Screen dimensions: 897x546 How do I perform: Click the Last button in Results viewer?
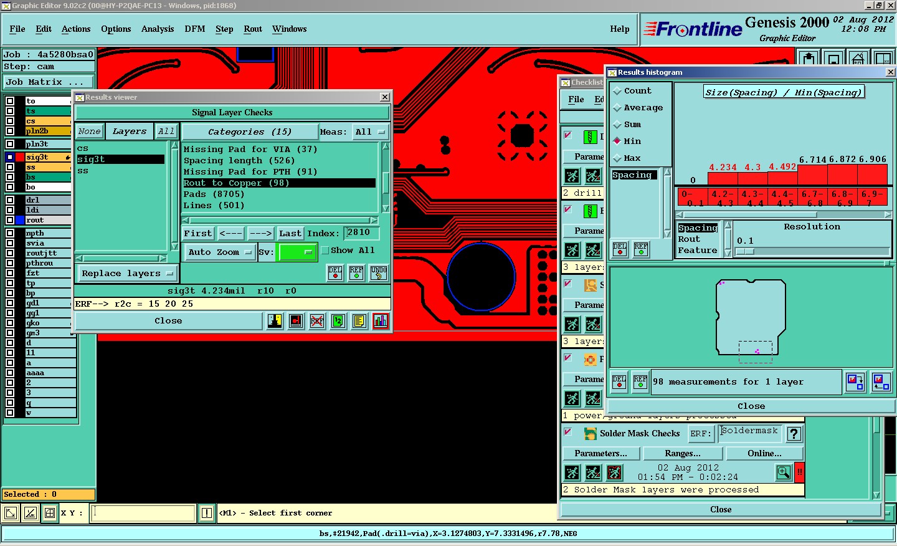(290, 234)
